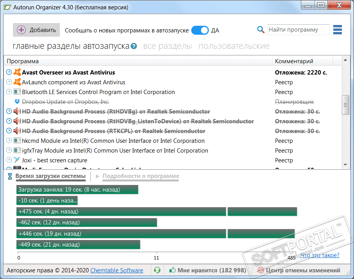The width and height of the screenshot is (354, 279).
Task: Click clock icon for RtHDVBg_ListenToDevice row
Action: click(x=9, y=121)
